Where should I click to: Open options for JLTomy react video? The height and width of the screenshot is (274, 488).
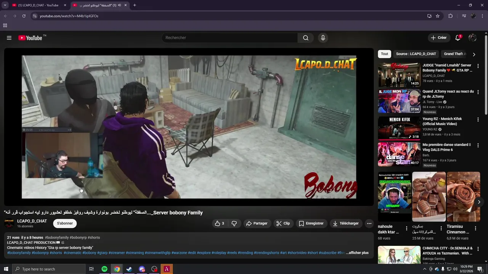[478, 92]
